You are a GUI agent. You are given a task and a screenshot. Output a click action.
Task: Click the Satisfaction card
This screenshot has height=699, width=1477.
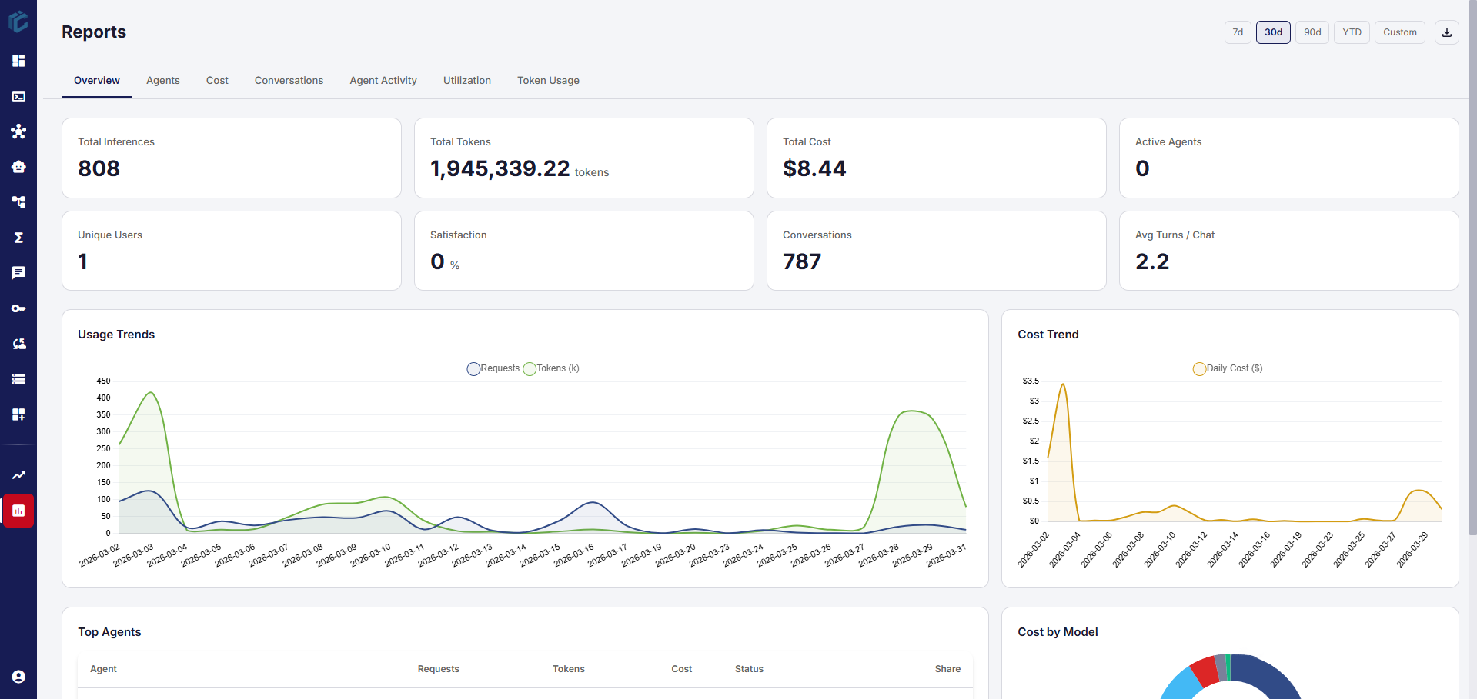pos(584,251)
